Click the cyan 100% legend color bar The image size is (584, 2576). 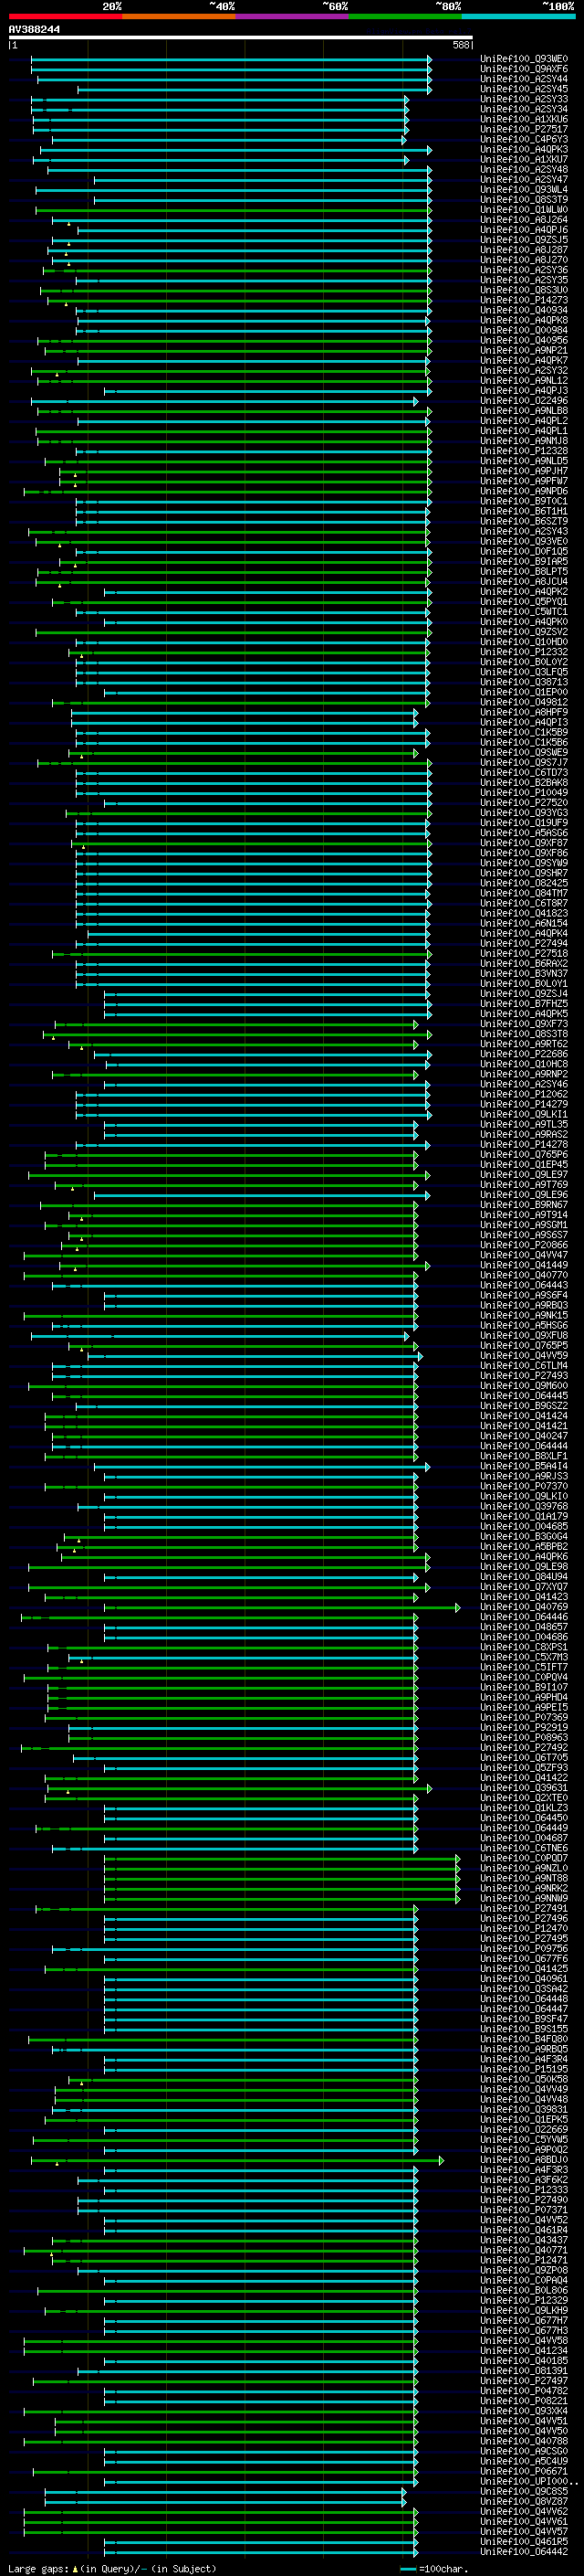(518, 16)
